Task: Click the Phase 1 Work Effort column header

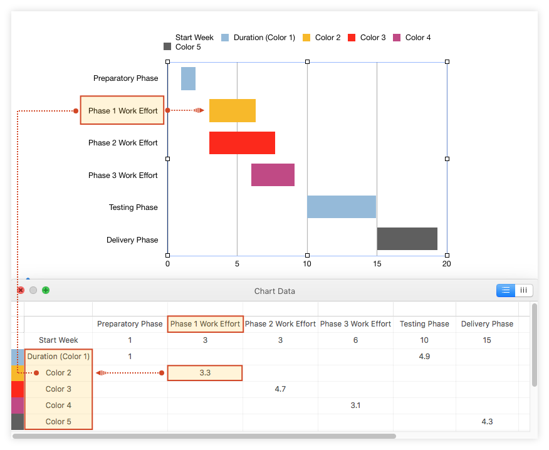Action: (205, 324)
